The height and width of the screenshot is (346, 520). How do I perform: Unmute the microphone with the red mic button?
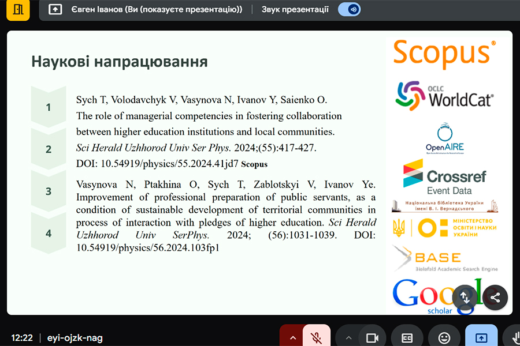coord(317,337)
